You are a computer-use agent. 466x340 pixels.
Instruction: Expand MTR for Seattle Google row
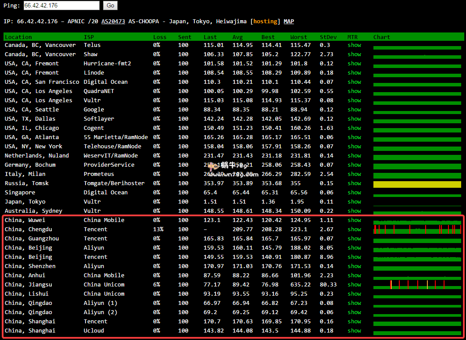point(354,110)
